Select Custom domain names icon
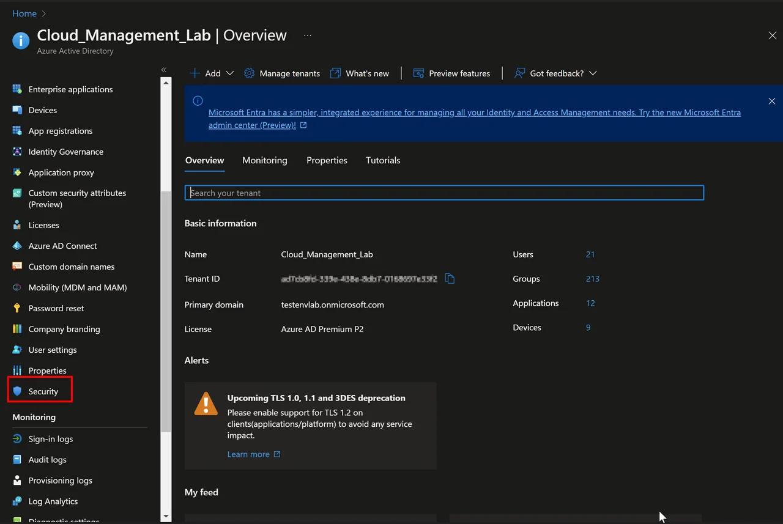The height and width of the screenshot is (524, 783). click(x=17, y=267)
